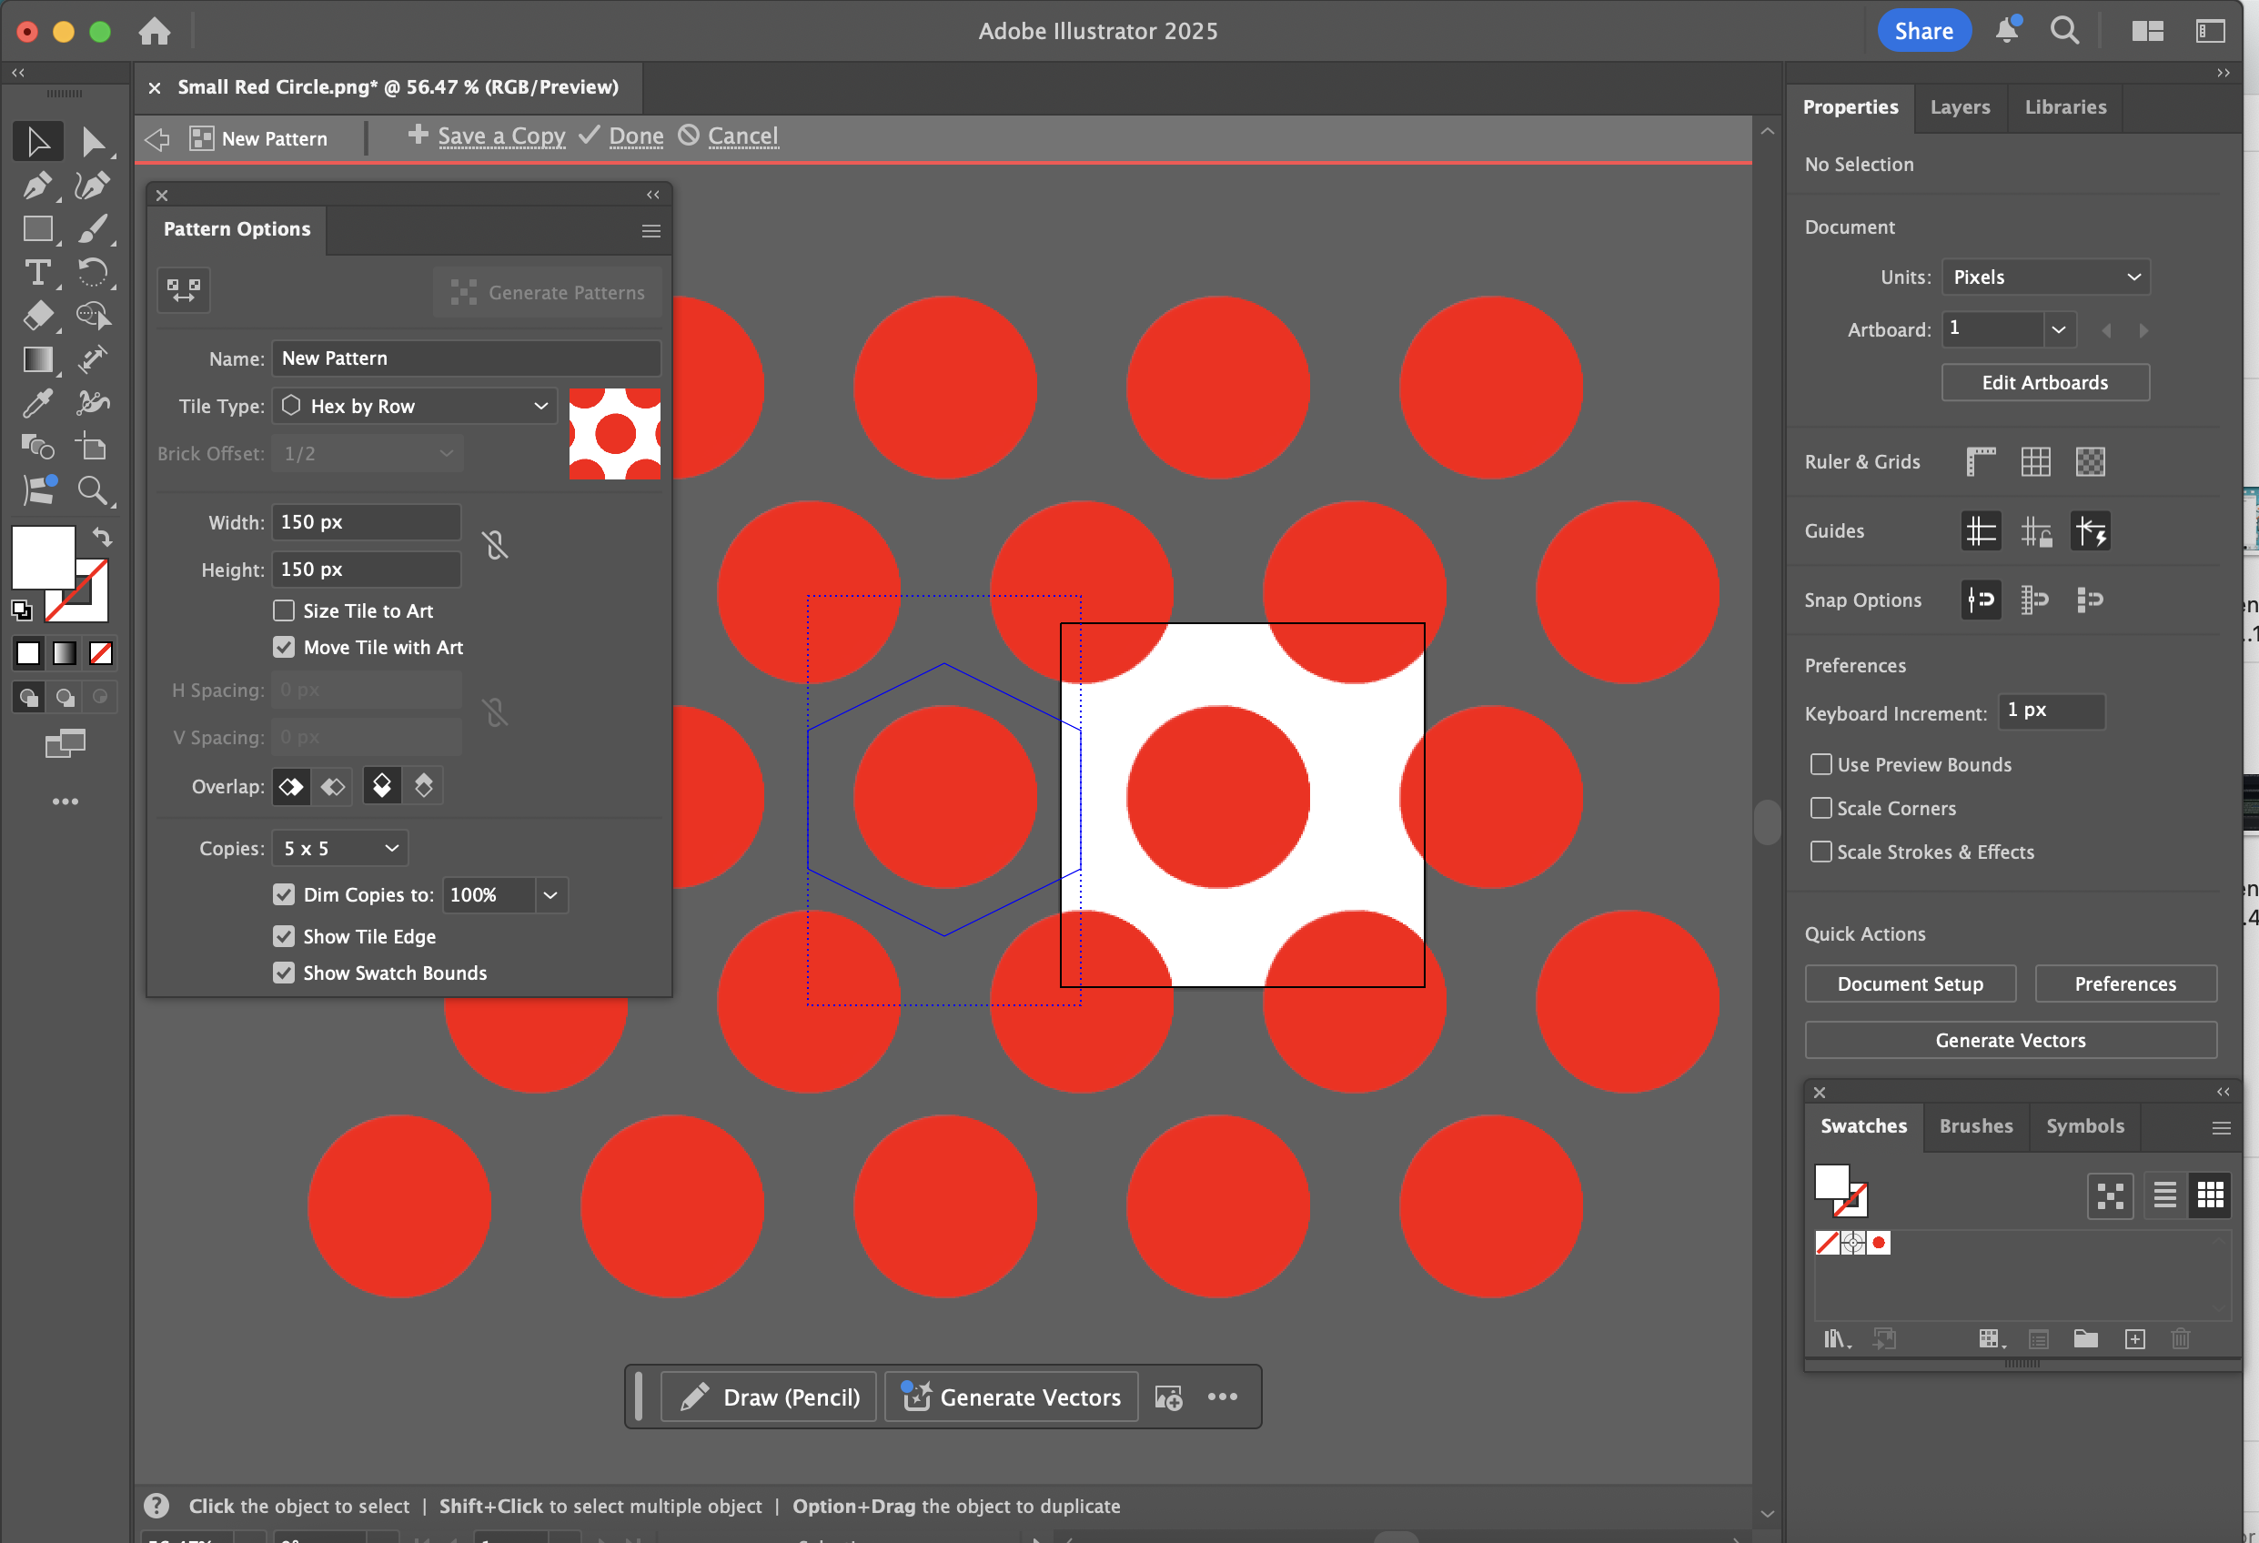Open the Pattern Tile tool in Pattern Options
This screenshot has width=2259, height=1543.
pos(183,289)
